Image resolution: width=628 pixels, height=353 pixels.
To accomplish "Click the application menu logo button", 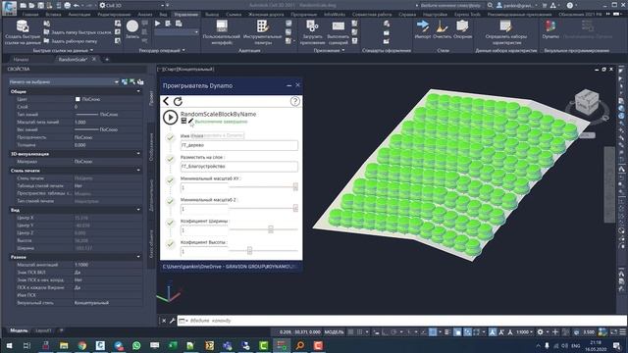I will (9, 8).
